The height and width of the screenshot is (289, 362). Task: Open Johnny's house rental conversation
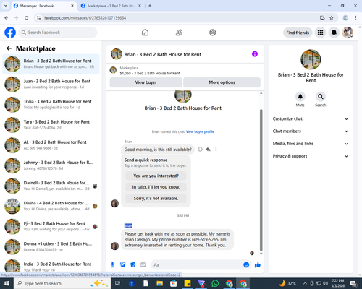(x=51, y=165)
